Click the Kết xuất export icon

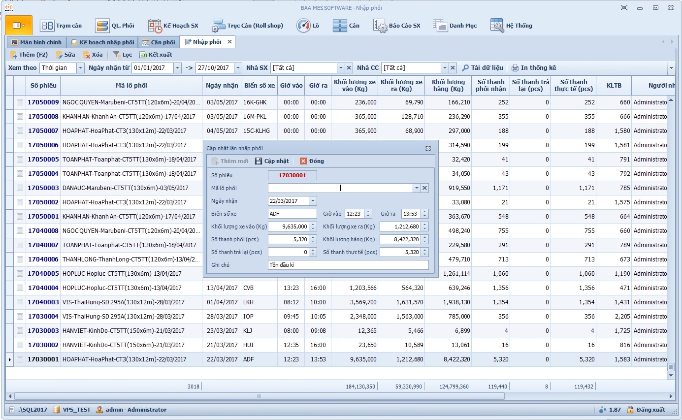[143, 55]
